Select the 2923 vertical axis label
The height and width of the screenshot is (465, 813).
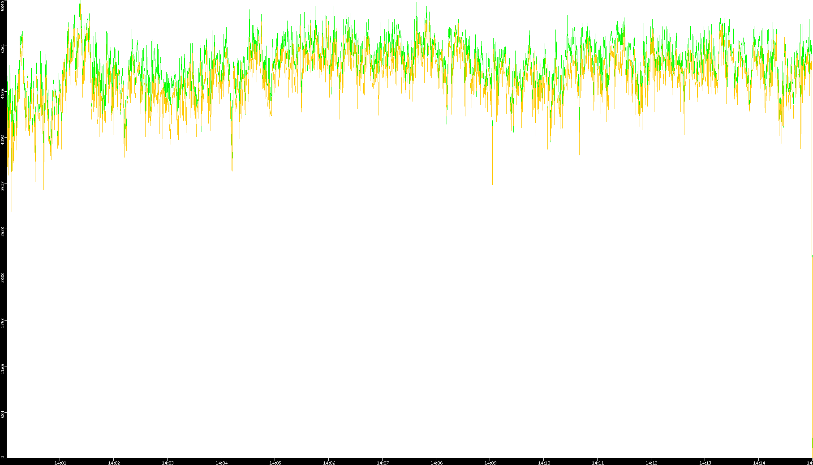[3, 231]
